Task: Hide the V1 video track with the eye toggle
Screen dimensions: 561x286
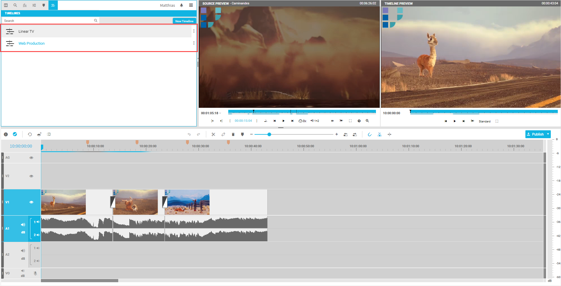Action: point(31,202)
